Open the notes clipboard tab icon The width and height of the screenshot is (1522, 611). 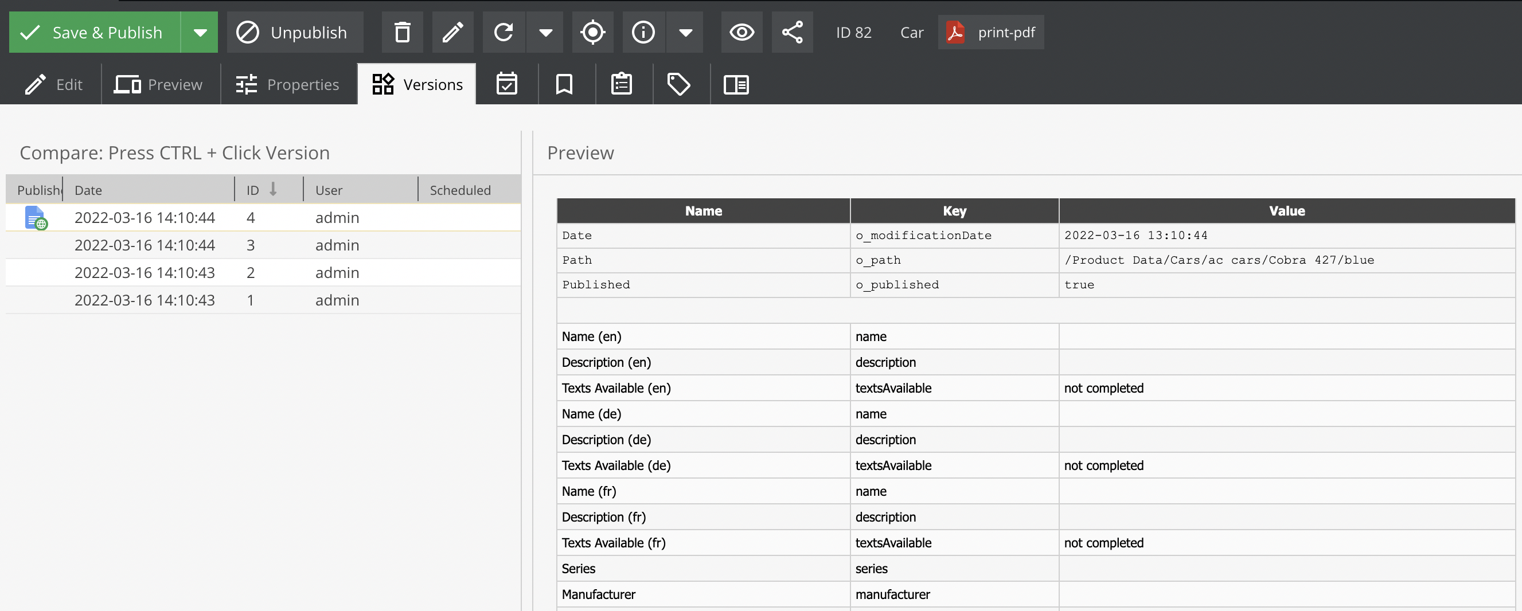(x=622, y=84)
